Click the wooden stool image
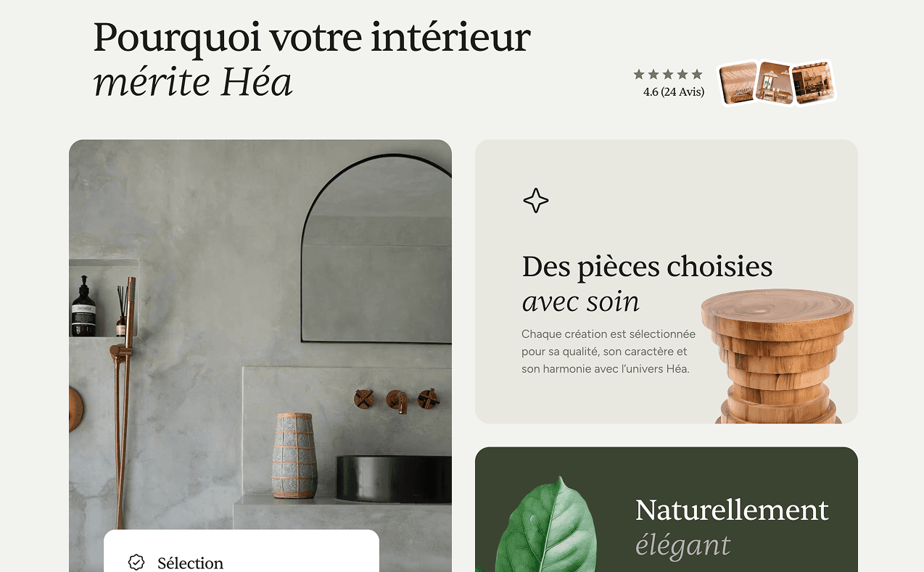Viewport: 924px width, 572px height. coord(777,355)
